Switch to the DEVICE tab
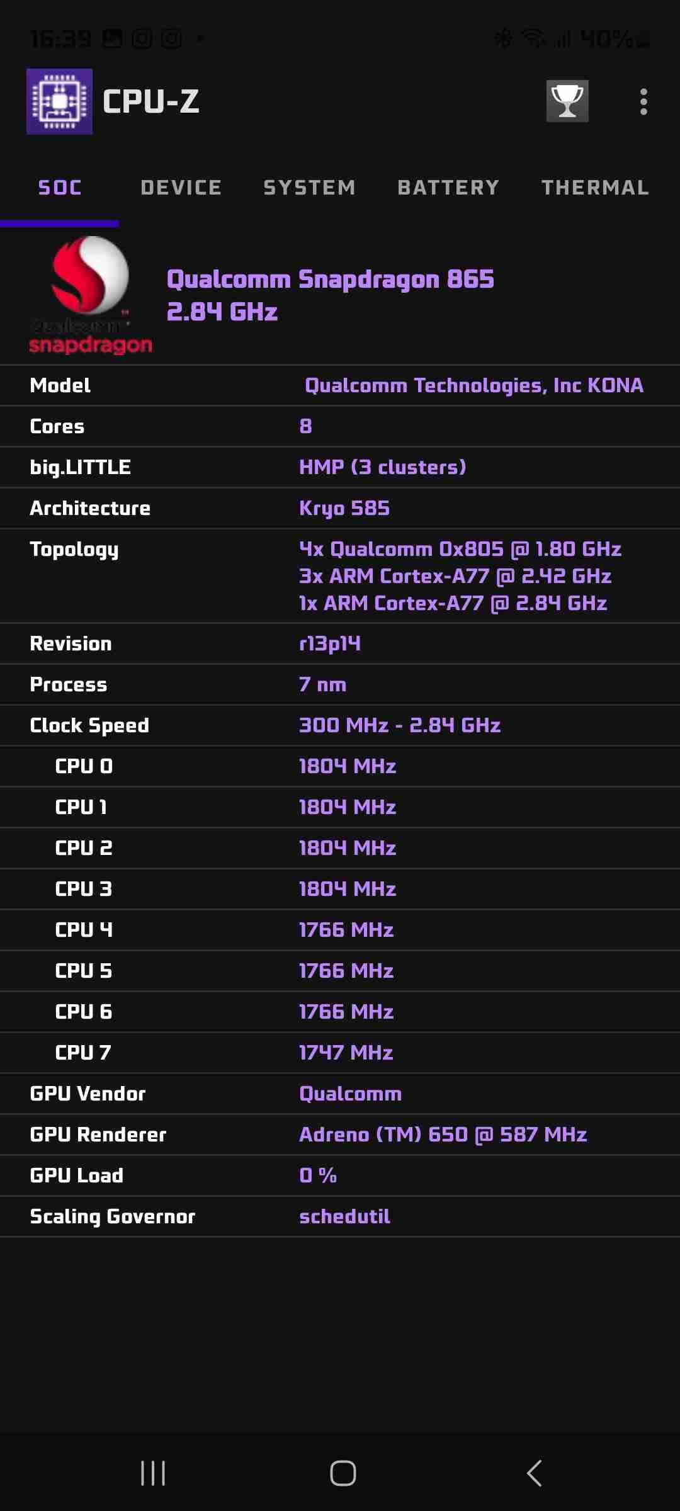Image resolution: width=680 pixels, height=1511 pixels. [181, 188]
